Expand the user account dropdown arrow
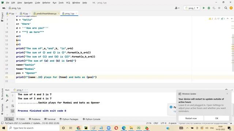This screenshot has height=131, width=234. click(x=179, y=8)
